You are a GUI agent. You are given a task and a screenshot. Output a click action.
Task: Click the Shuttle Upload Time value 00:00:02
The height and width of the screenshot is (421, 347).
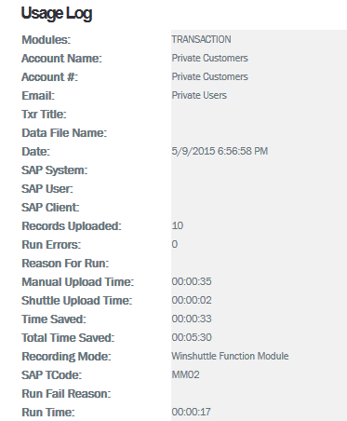click(x=192, y=300)
